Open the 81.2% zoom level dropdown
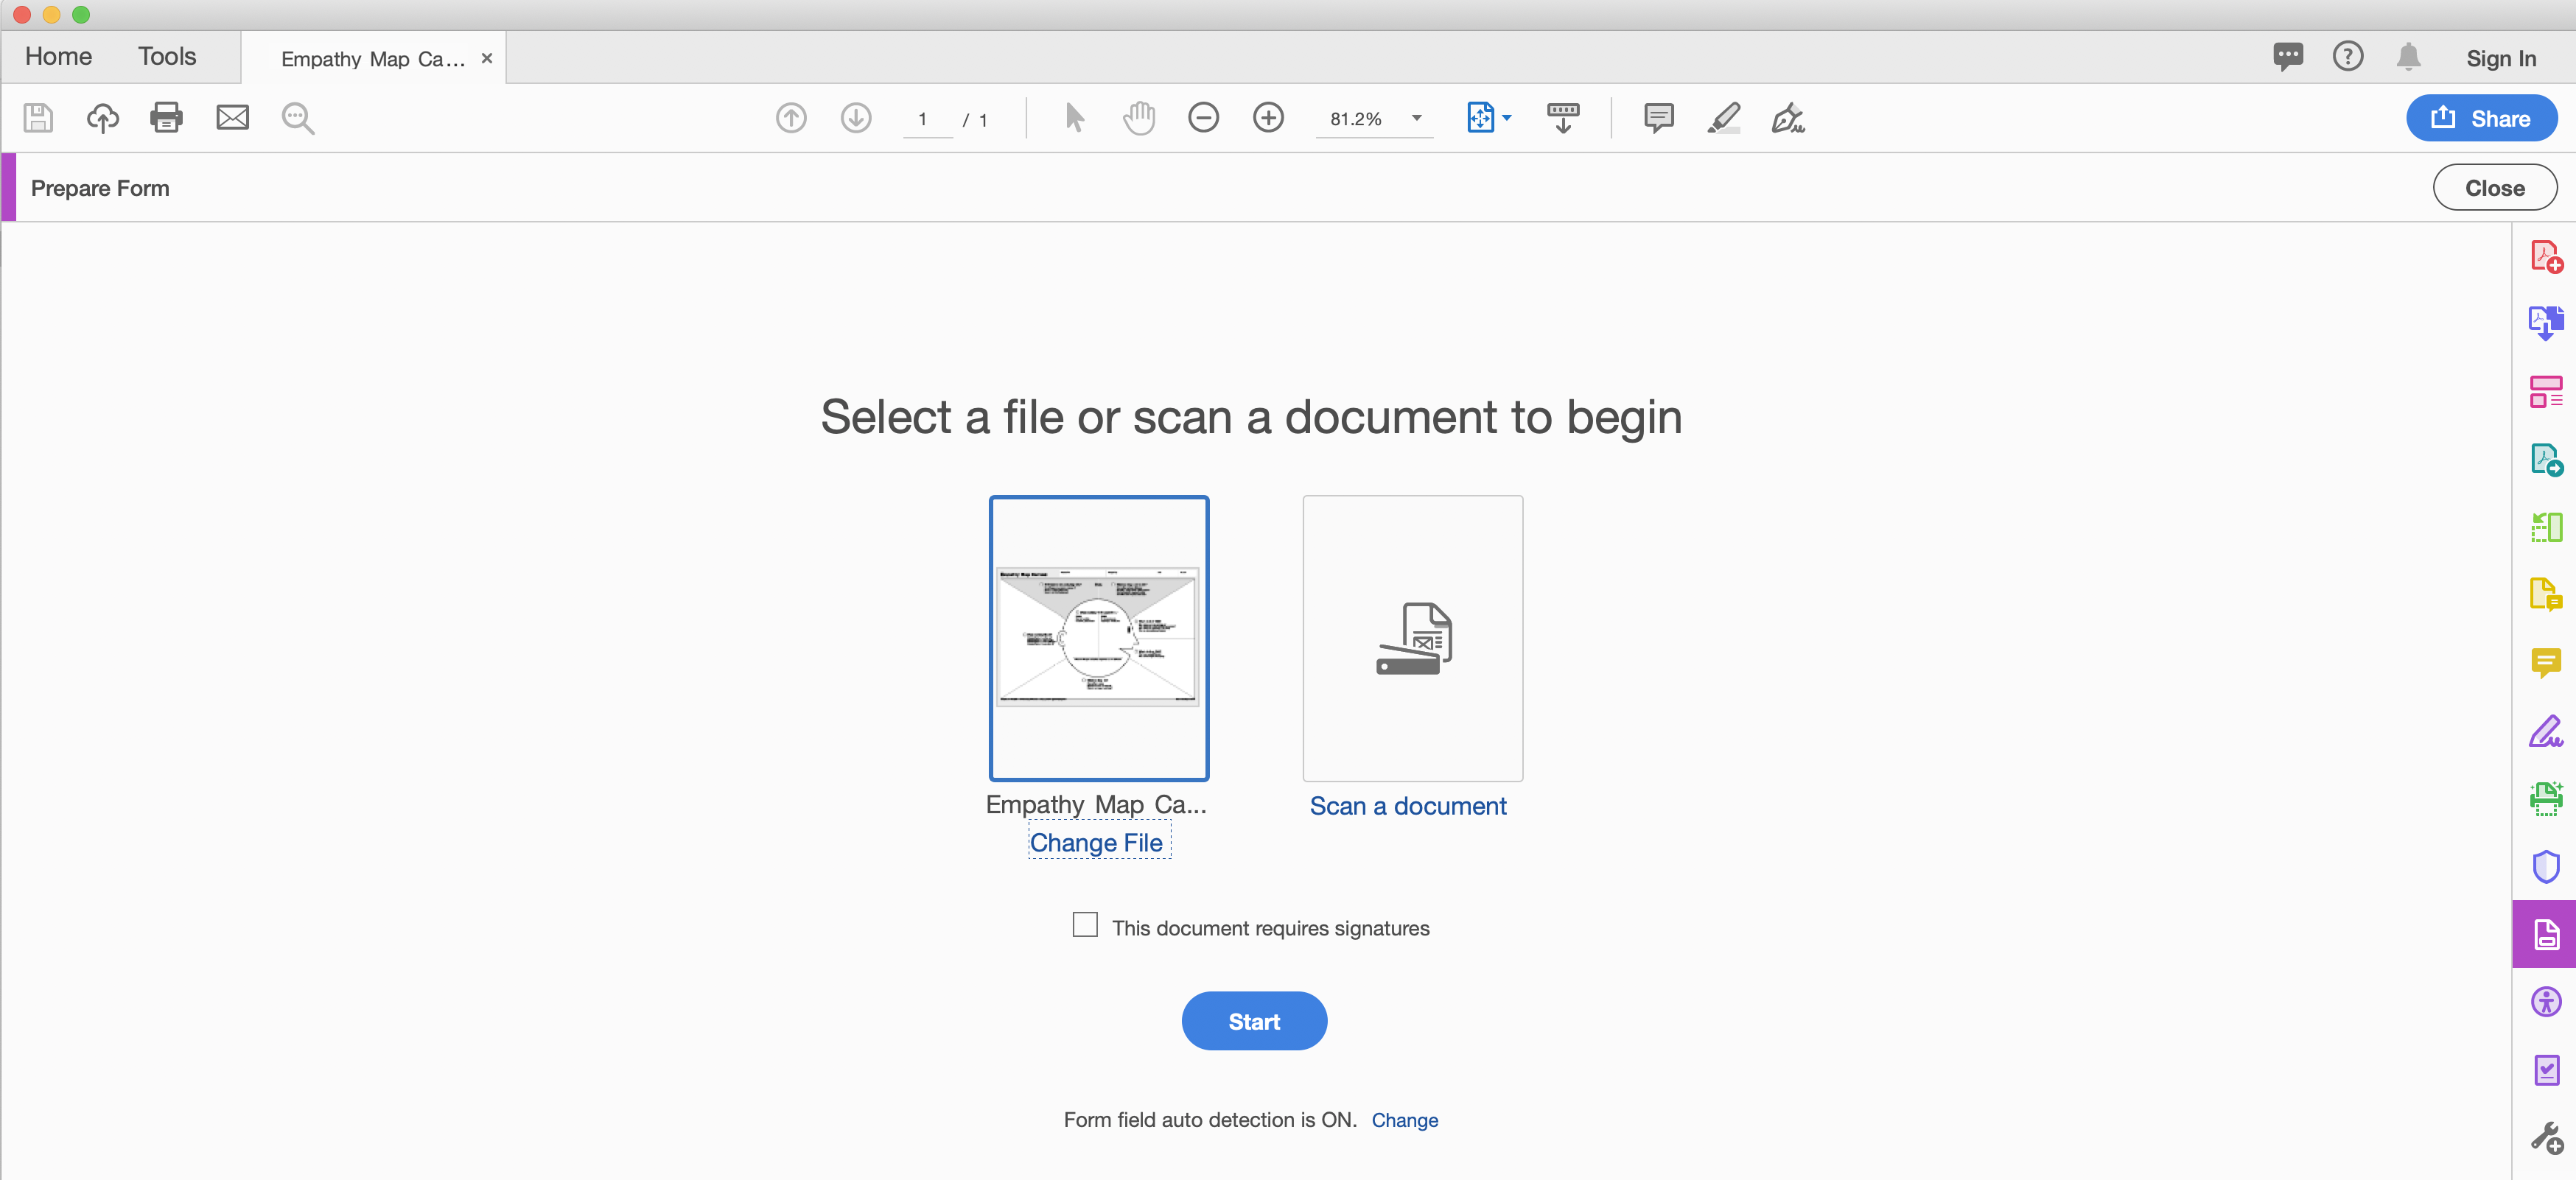The image size is (2576, 1180). click(x=1416, y=118)
